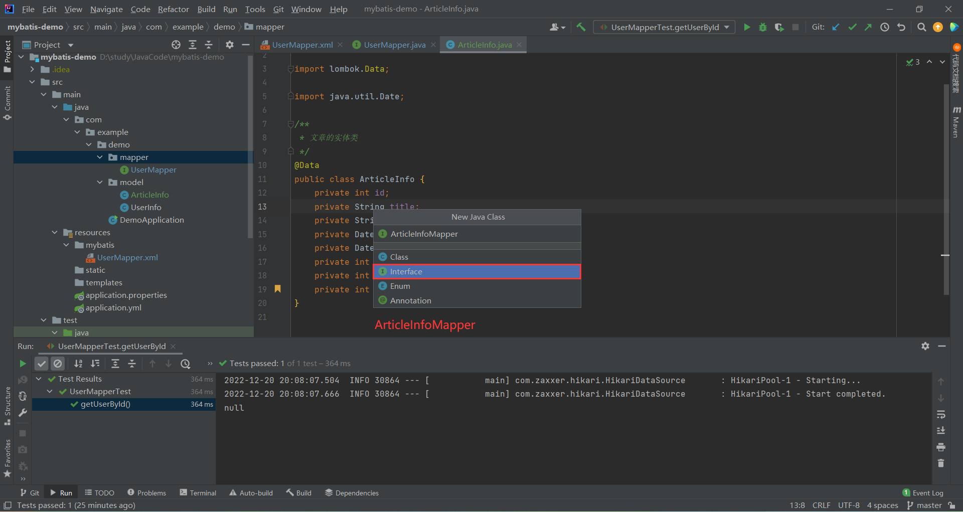Commit changes with Git checkmark icon
This screenshot has height=512, width=963.
pyautogui.click(x=852, y=27)
